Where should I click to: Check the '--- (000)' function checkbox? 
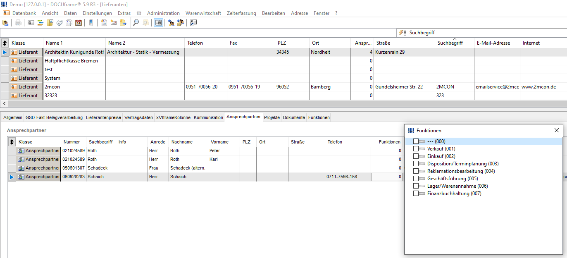tap(416, 141)
